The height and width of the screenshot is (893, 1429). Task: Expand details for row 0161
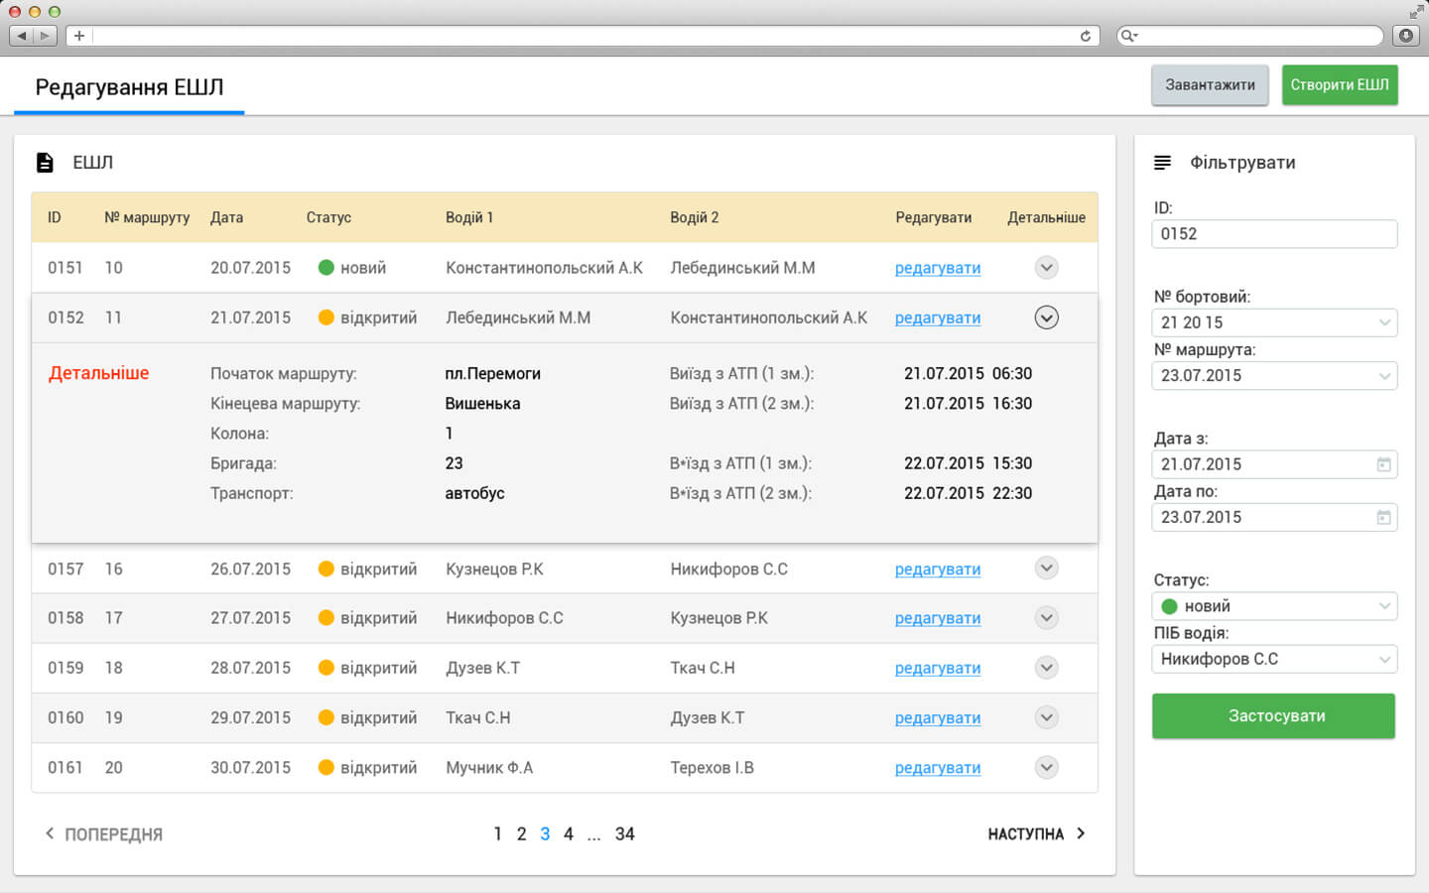click(x=1046, y=767)
